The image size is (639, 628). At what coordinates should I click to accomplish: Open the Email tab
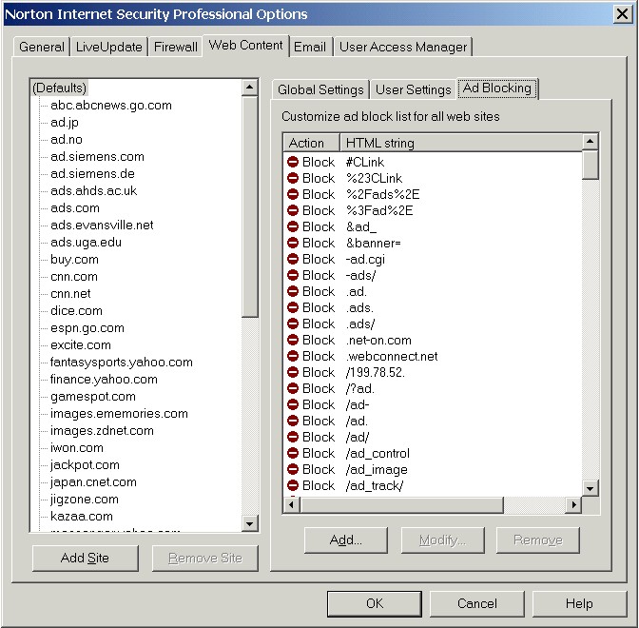(310, 47)
